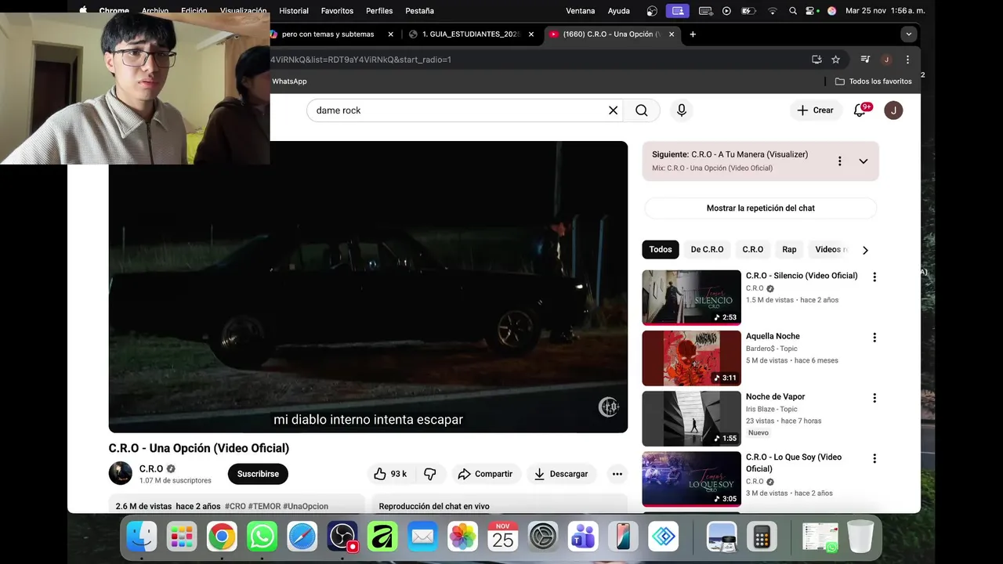The image size is (1003, 564).
Task: Open options for 'Noche de Vapor' video
Action: [x=874, y=398]
